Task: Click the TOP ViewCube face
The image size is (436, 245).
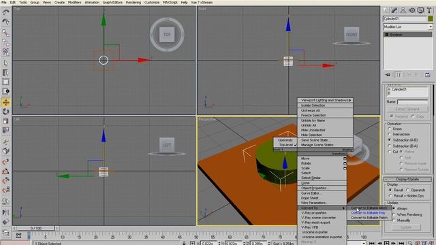Action: click(167, 35)
